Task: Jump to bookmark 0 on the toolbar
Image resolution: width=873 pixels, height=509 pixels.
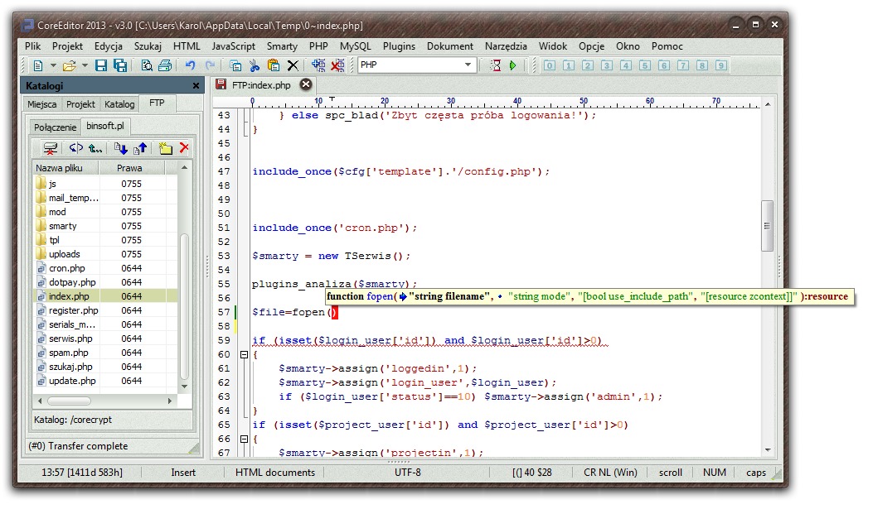Action: (x=550, y=65)
